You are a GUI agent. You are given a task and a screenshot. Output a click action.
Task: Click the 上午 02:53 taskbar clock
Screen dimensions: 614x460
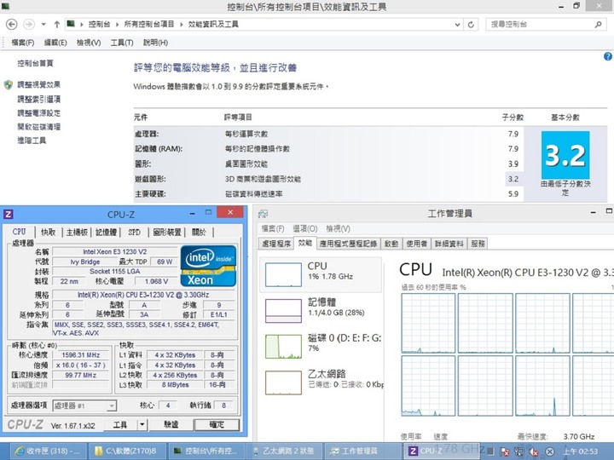(x=581, y=451)
